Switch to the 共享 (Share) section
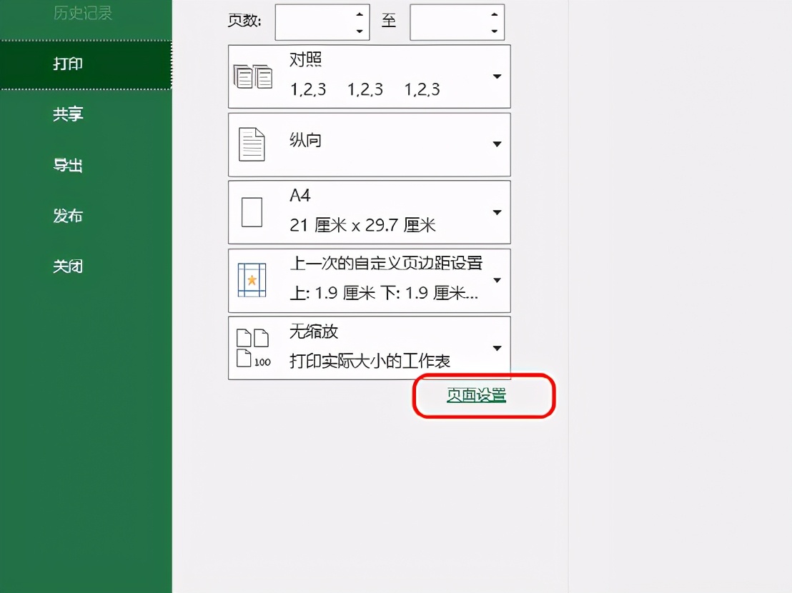 (68, 114)
